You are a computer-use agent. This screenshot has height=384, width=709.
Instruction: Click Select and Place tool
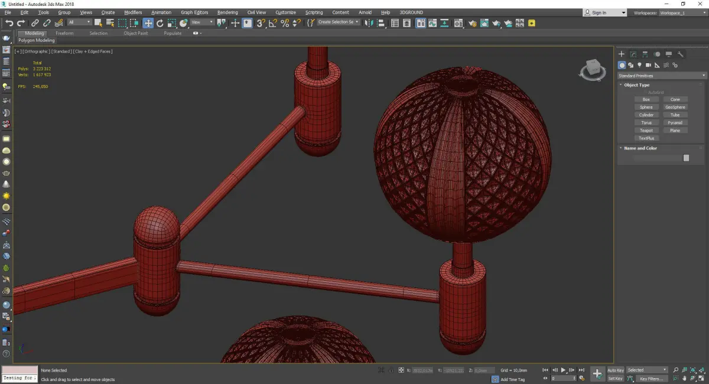184,23
